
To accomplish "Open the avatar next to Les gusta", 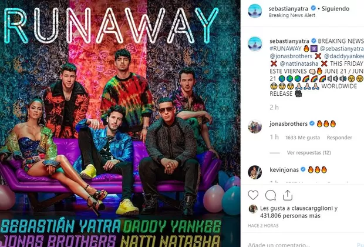I will [253, 209].
